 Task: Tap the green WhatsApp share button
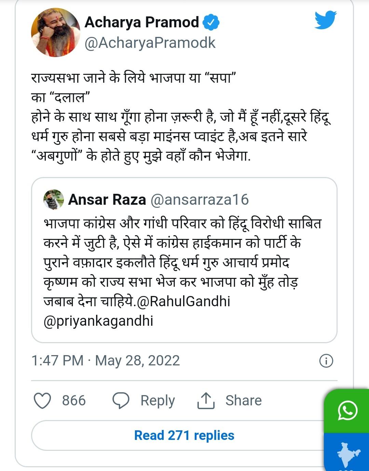pos(347,411)
